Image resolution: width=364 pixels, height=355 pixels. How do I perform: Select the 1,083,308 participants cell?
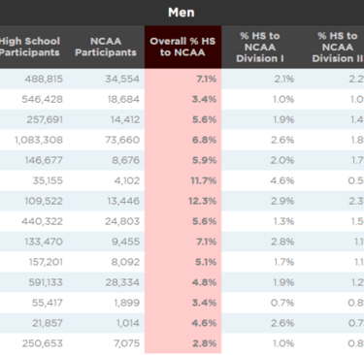39,140
